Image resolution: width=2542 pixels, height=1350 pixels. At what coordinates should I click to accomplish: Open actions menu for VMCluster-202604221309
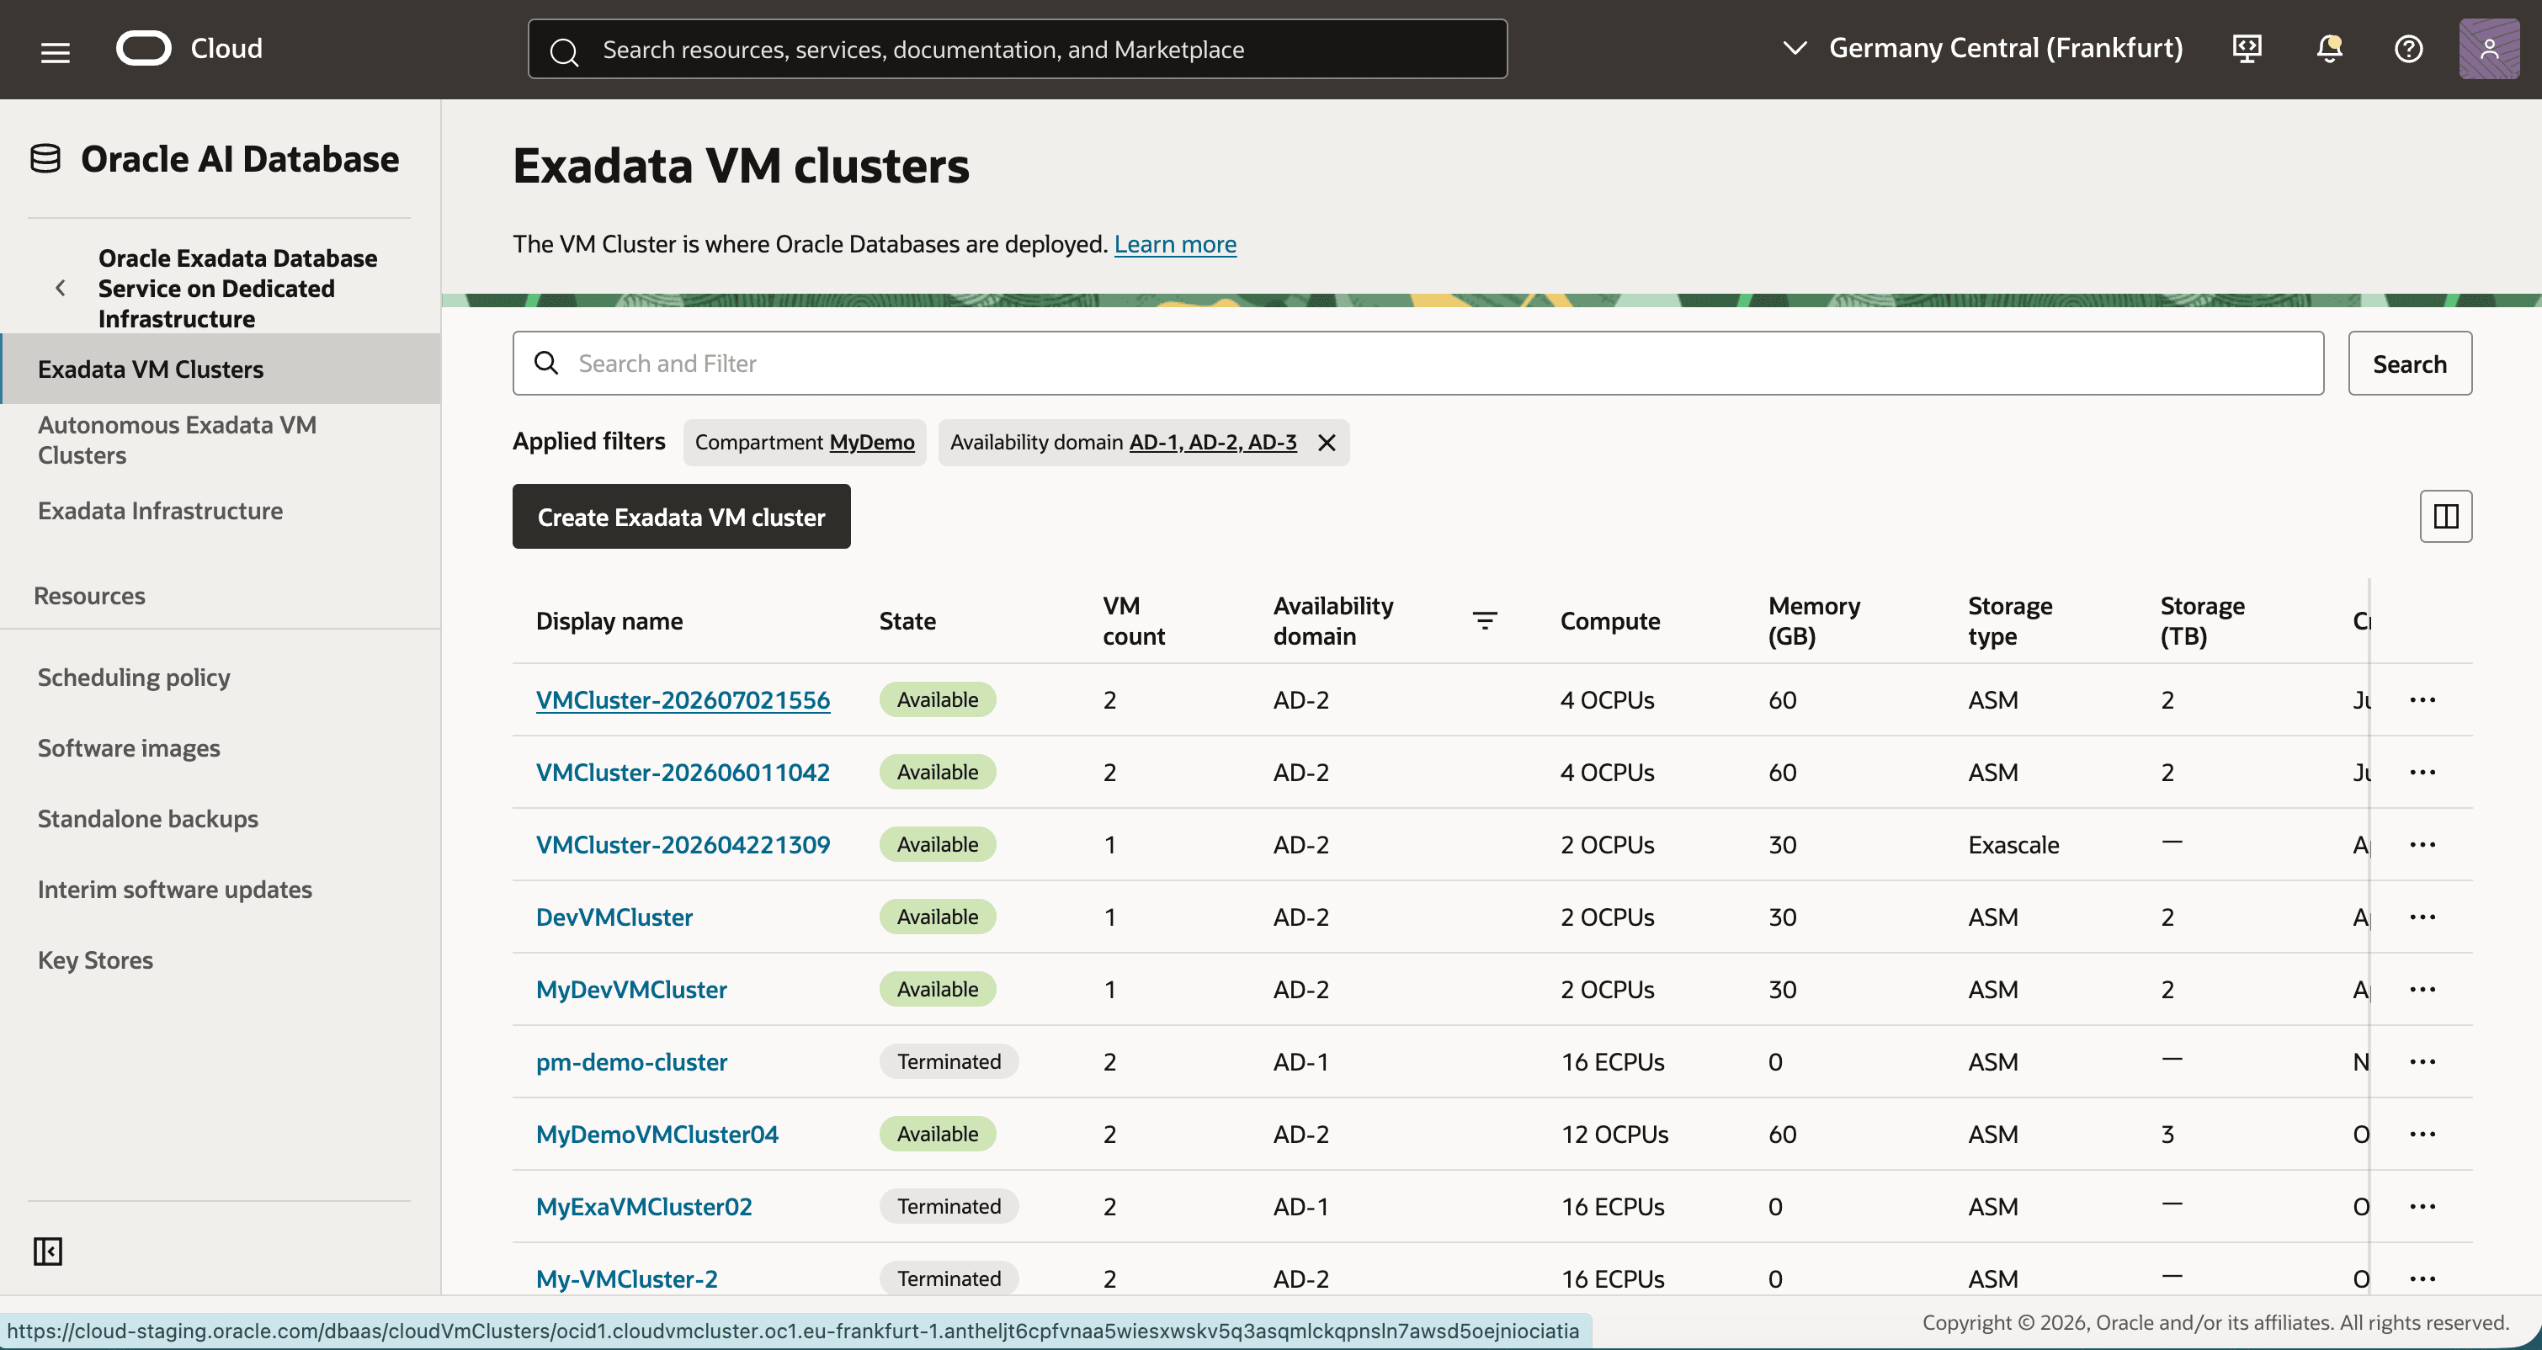click(2422, 845)
